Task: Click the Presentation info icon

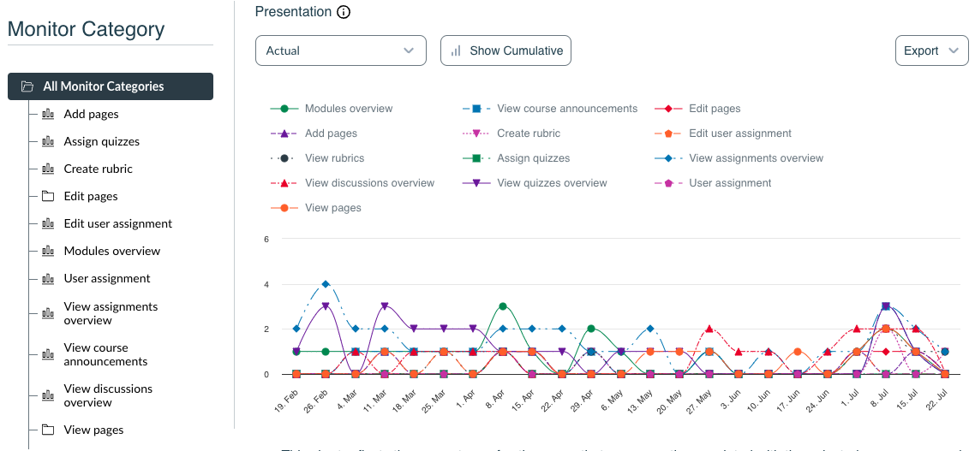Action: (344, 12)
